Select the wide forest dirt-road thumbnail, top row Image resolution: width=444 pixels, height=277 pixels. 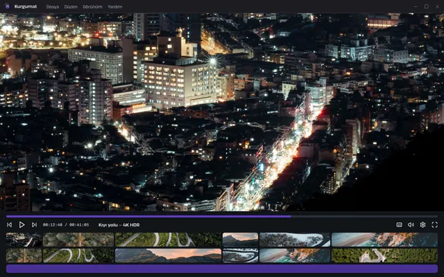78,240
